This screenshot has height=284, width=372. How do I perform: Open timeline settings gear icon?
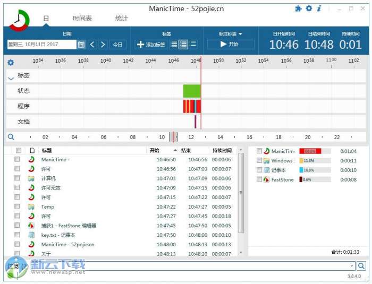(11, 63)
